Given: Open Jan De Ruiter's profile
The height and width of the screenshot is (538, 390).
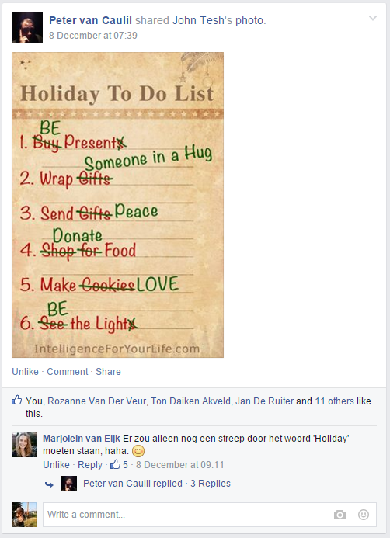Looking at the screenshot, I should pos(264,401).
